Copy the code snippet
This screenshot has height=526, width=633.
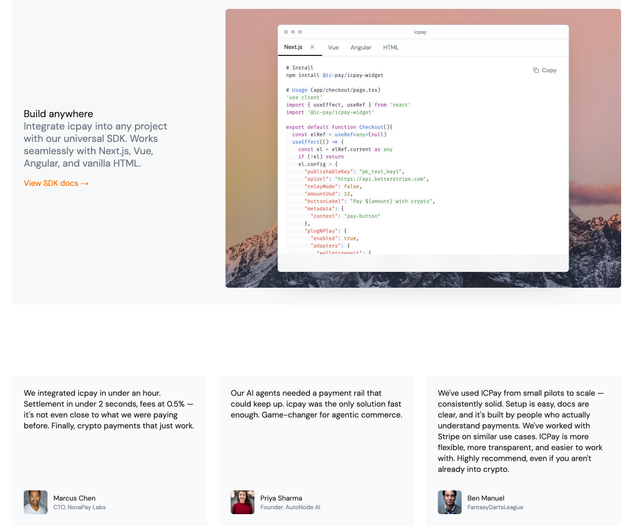tap(544, 70)
